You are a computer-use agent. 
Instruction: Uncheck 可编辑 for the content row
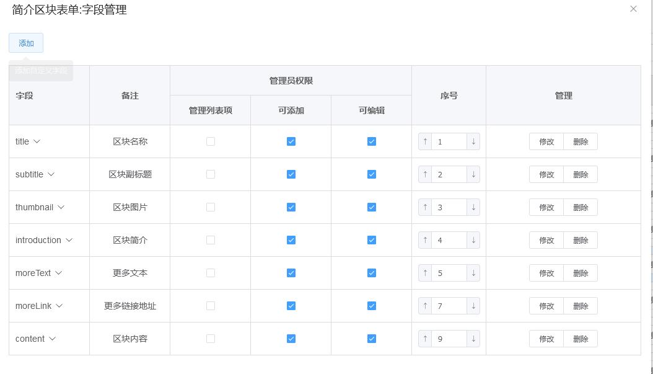coord(371,339)
